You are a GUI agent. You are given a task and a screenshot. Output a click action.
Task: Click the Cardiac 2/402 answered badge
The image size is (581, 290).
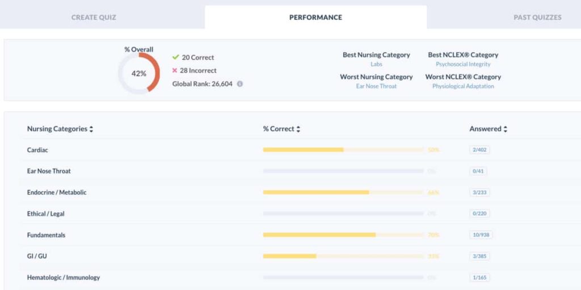pyautogui.click(x=479, y=150)
